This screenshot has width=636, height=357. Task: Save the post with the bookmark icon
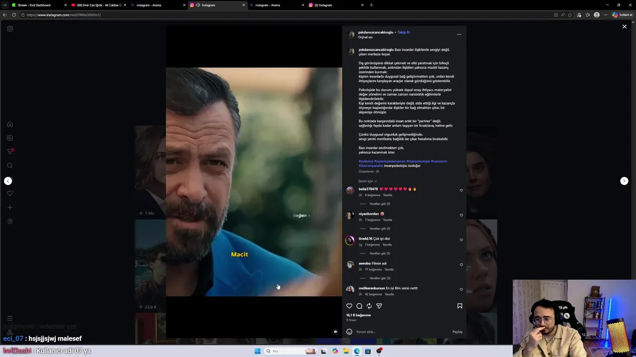(x=460, y=306)
